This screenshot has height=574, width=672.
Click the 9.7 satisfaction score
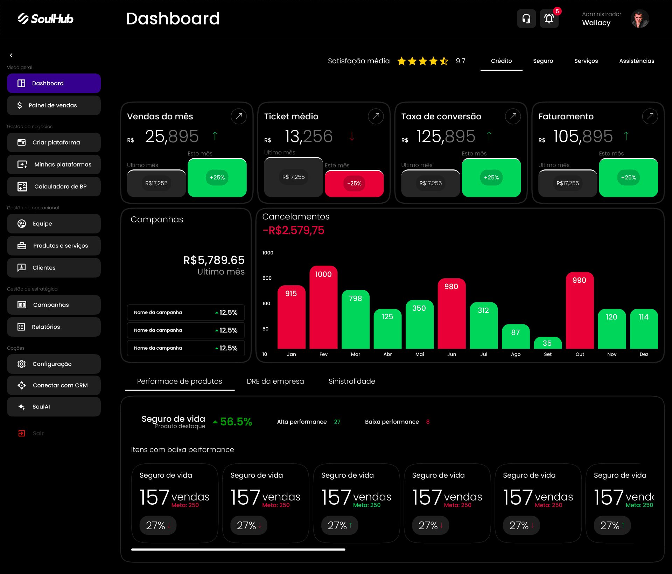click(x=461, y=61)
